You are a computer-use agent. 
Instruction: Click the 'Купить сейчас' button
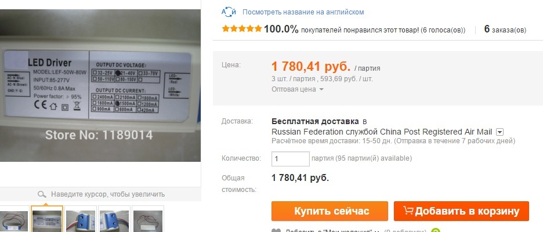[x=330, y=211]
